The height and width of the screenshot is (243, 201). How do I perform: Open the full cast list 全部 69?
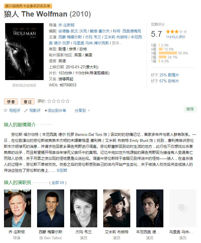pyautogui.click(x=58, y=183)
